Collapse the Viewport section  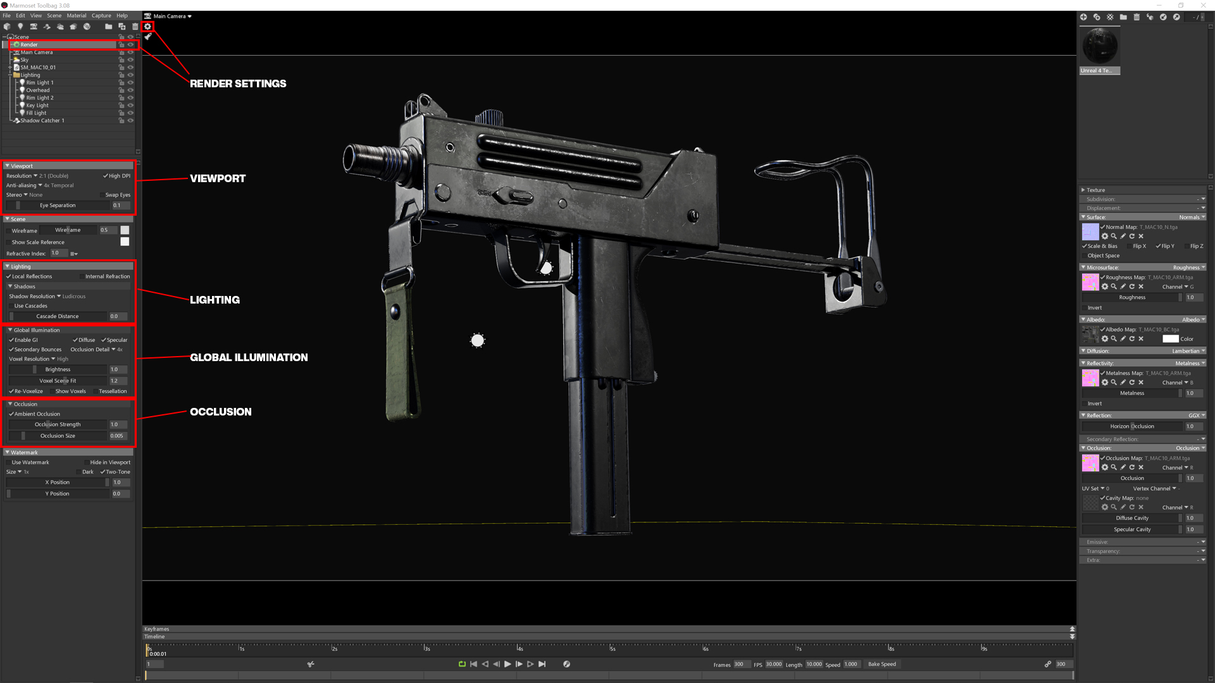point(7,166)
